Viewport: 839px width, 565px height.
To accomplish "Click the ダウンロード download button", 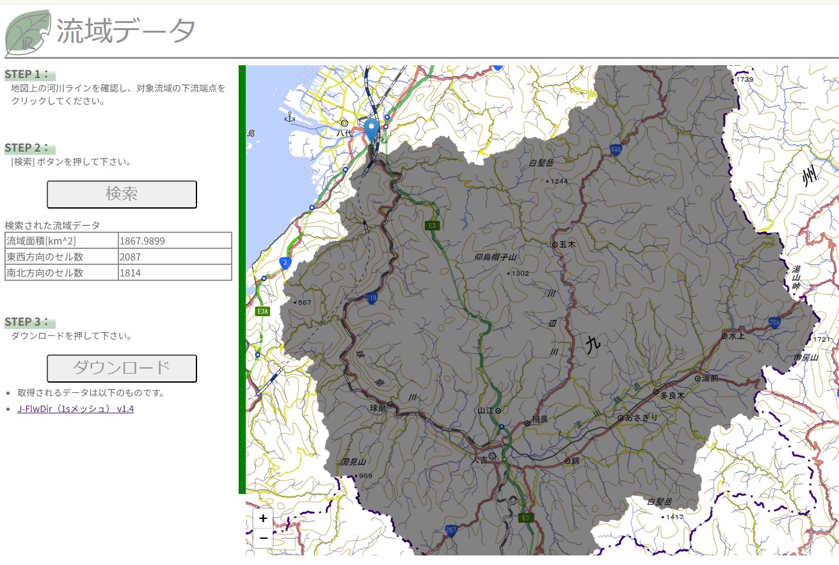I will click(122, 369).
